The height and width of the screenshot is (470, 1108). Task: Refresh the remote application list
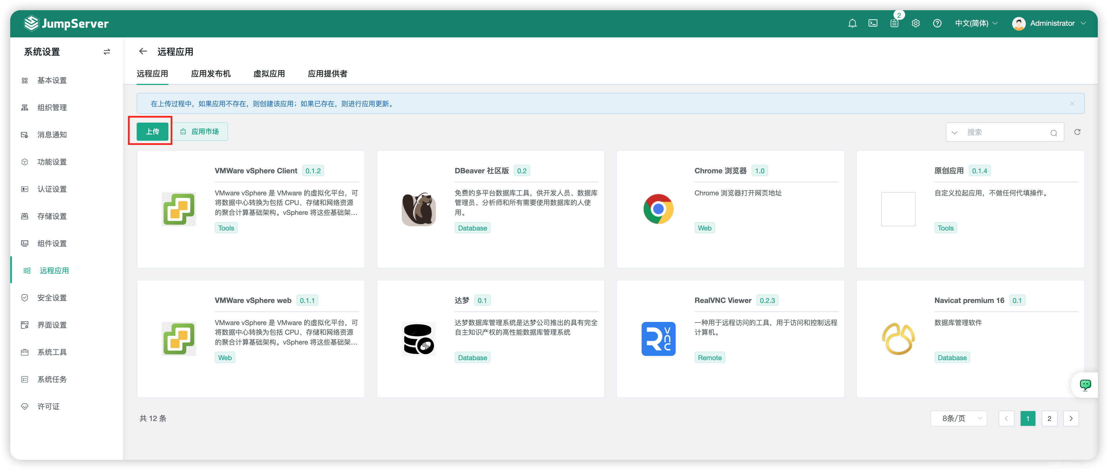coord(1077,132)
